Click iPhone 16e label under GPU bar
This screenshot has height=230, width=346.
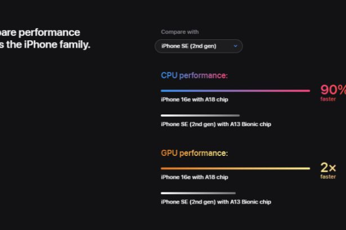[x=195, y=177]
